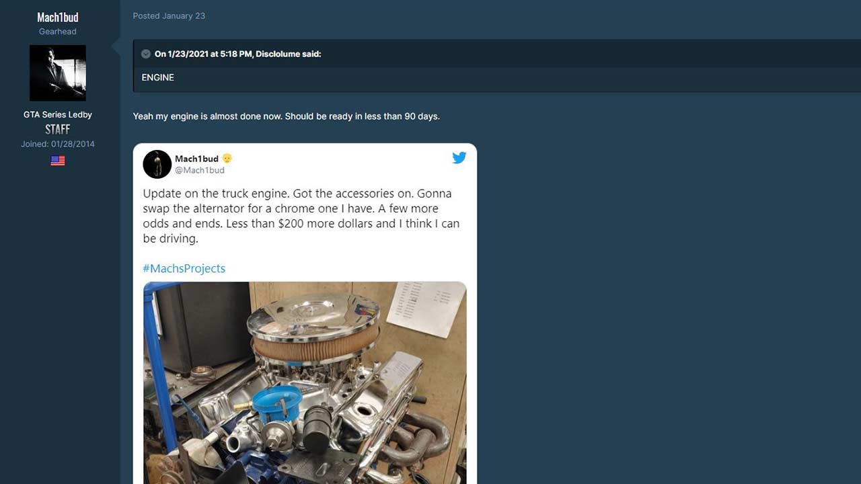Screen dimensions: 861x484
Task: Click the "Posted January 23" timestamp
Action: (169, 15)
